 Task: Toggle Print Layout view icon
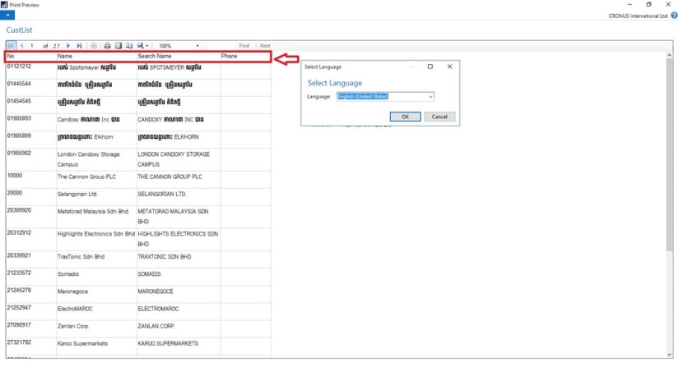(118, 46)
